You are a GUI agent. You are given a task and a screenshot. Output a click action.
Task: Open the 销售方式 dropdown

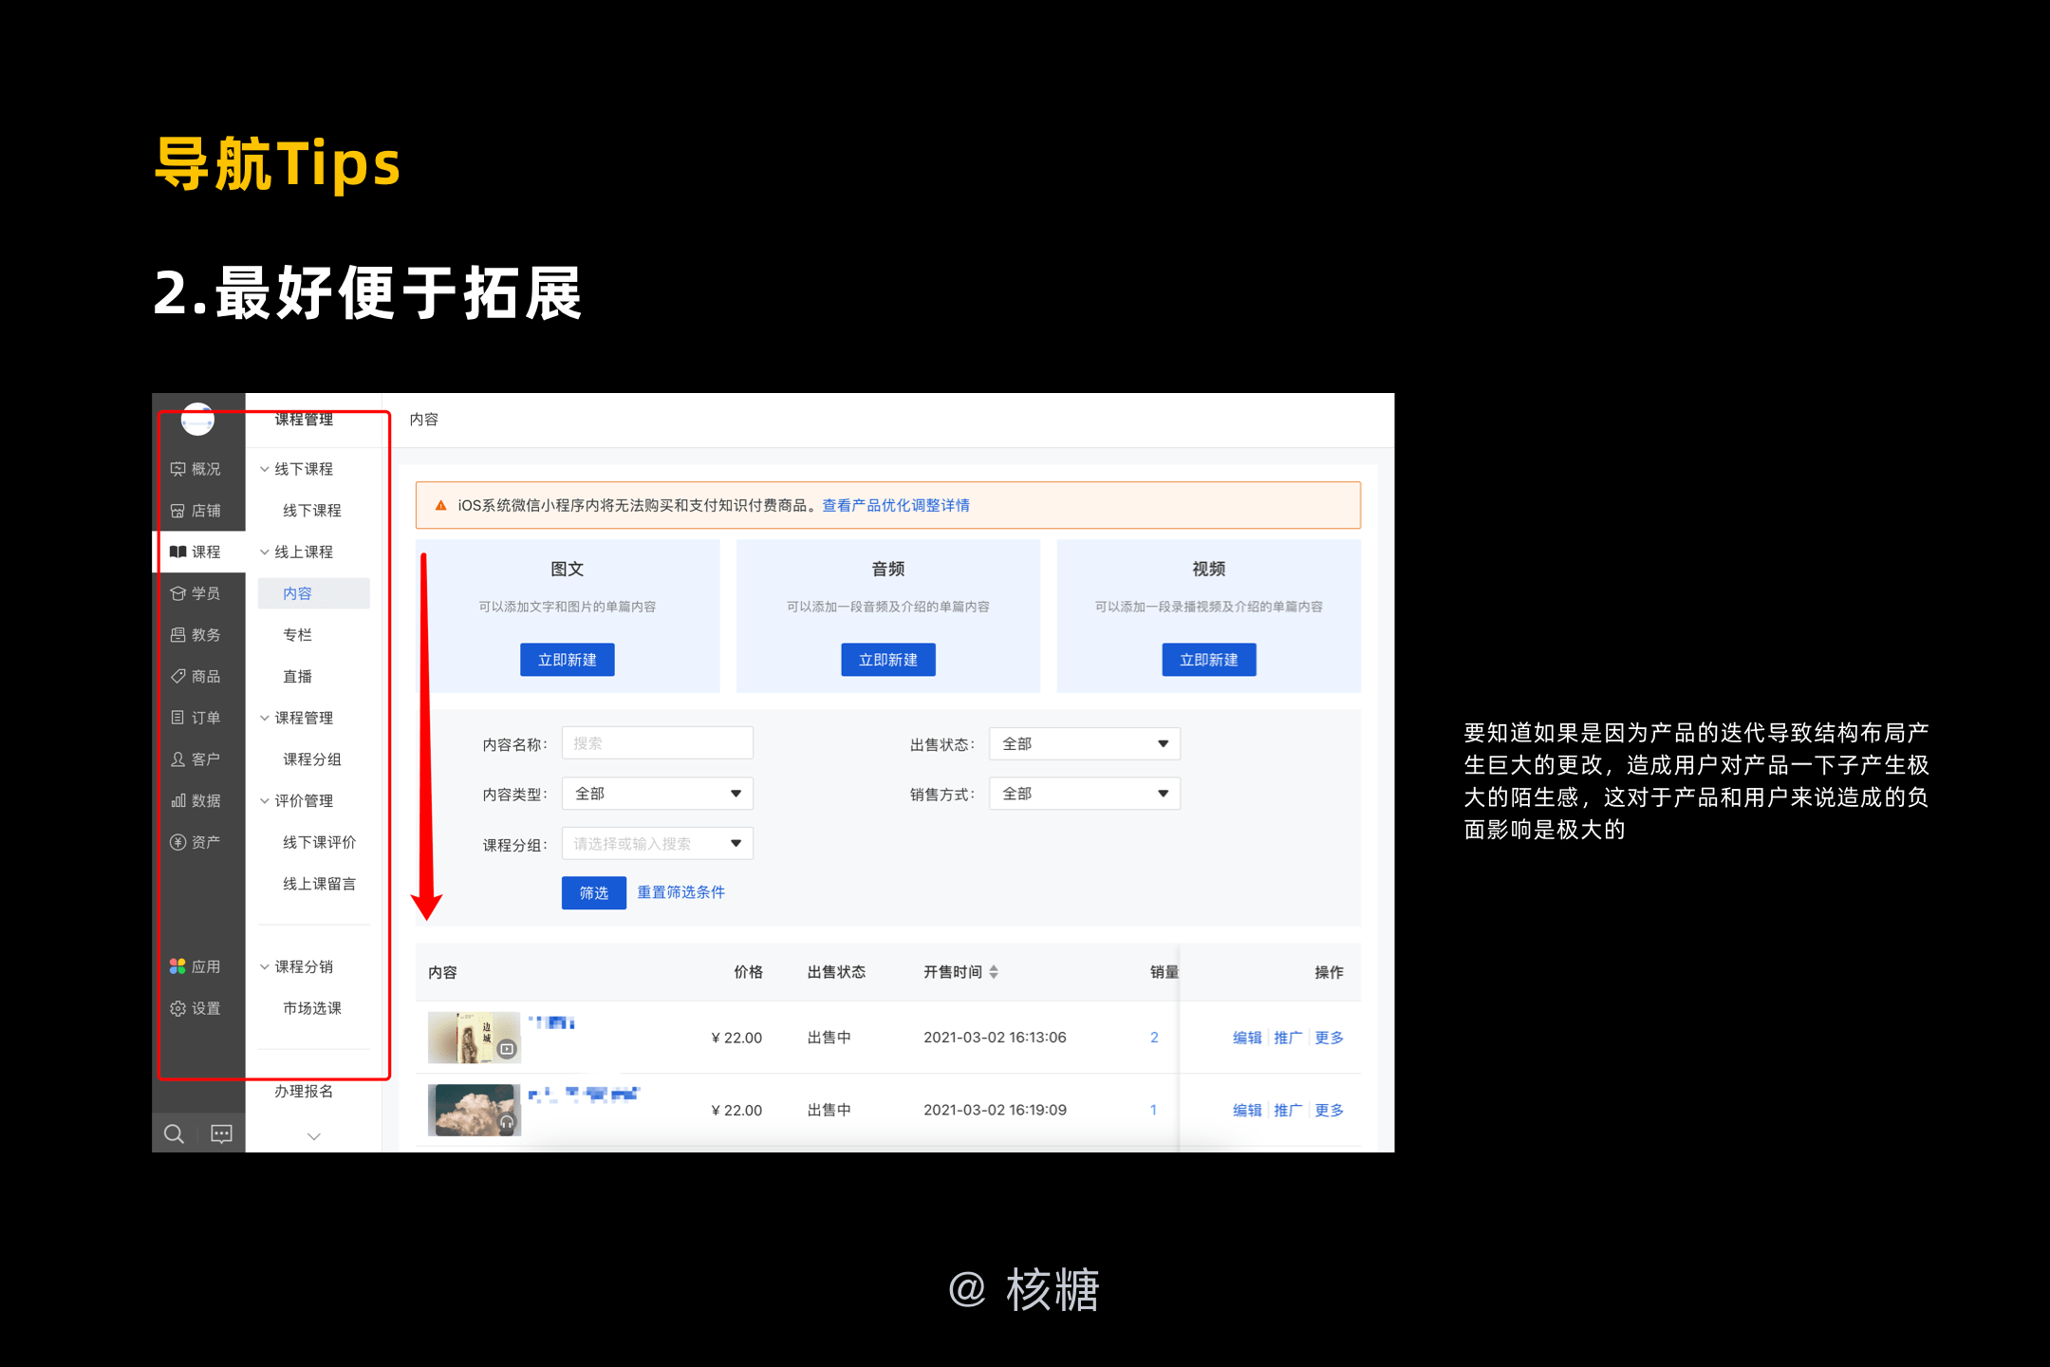pos(1085,794)
